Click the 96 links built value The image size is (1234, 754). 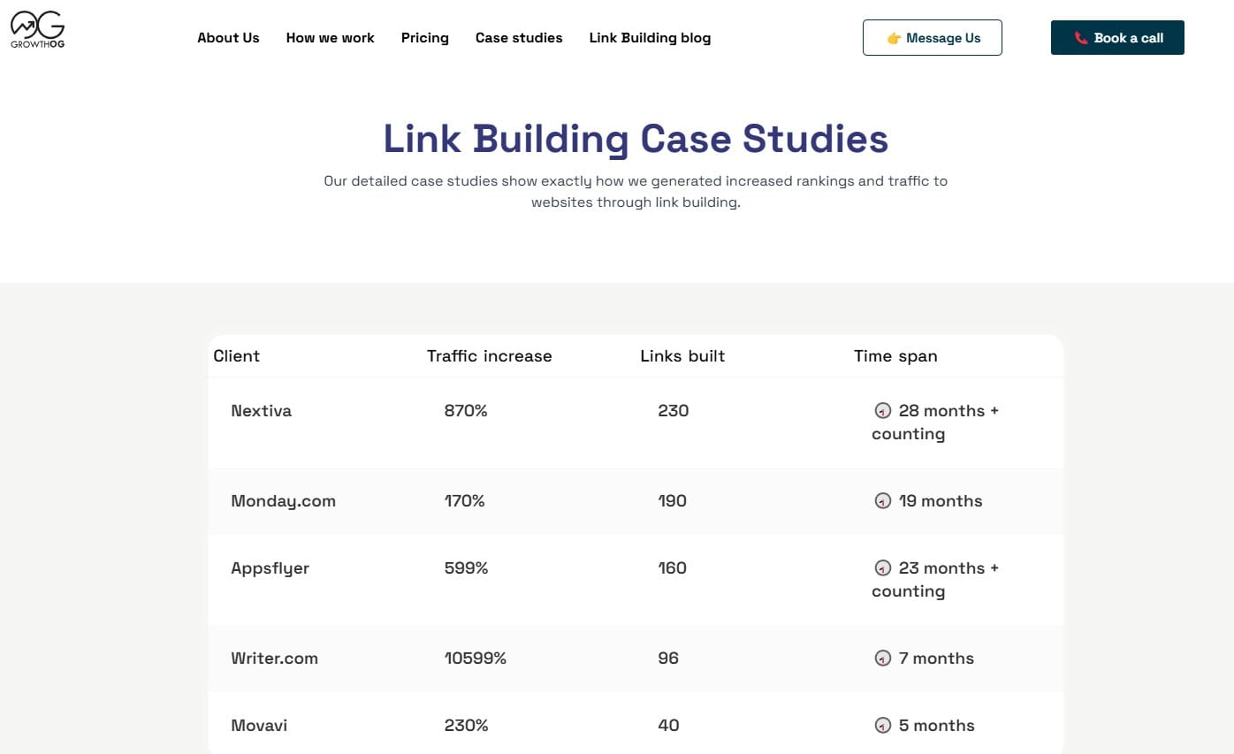click(x=668, y=659)
